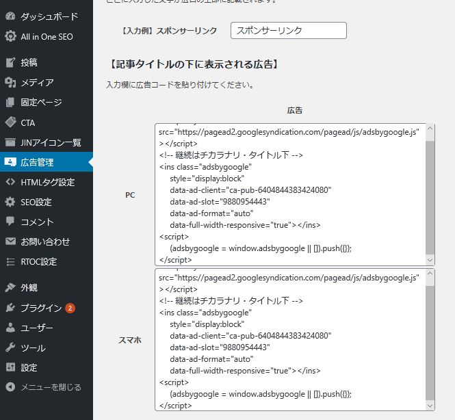Screen dimensions: 455x420
Task: Click the 広告 column header
Action: 294,110
